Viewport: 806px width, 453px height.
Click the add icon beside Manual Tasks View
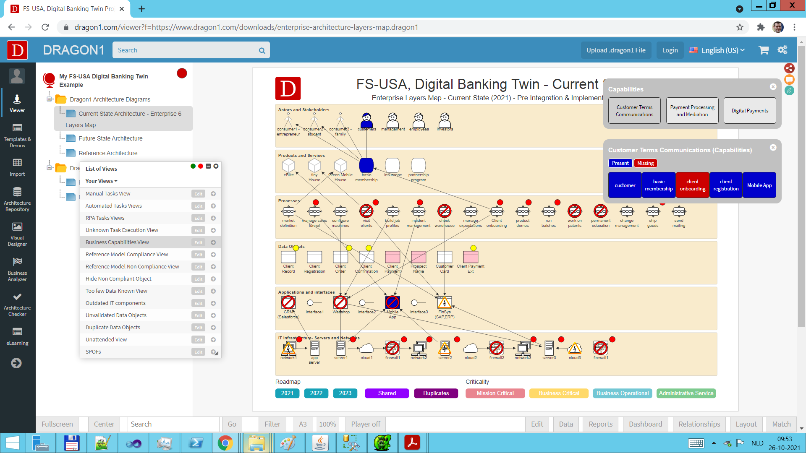[x=213, y=194]
